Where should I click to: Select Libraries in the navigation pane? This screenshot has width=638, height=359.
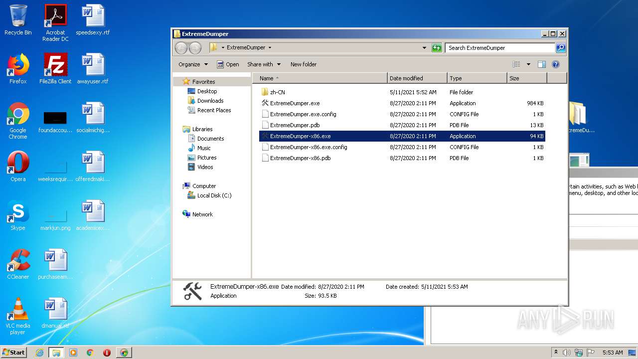coord(197,129)
